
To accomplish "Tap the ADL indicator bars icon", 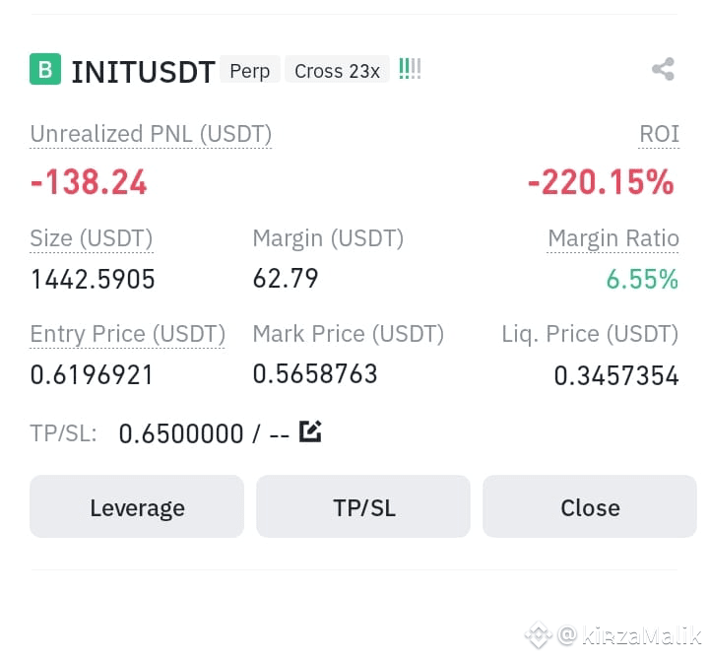I will point(410,69).
